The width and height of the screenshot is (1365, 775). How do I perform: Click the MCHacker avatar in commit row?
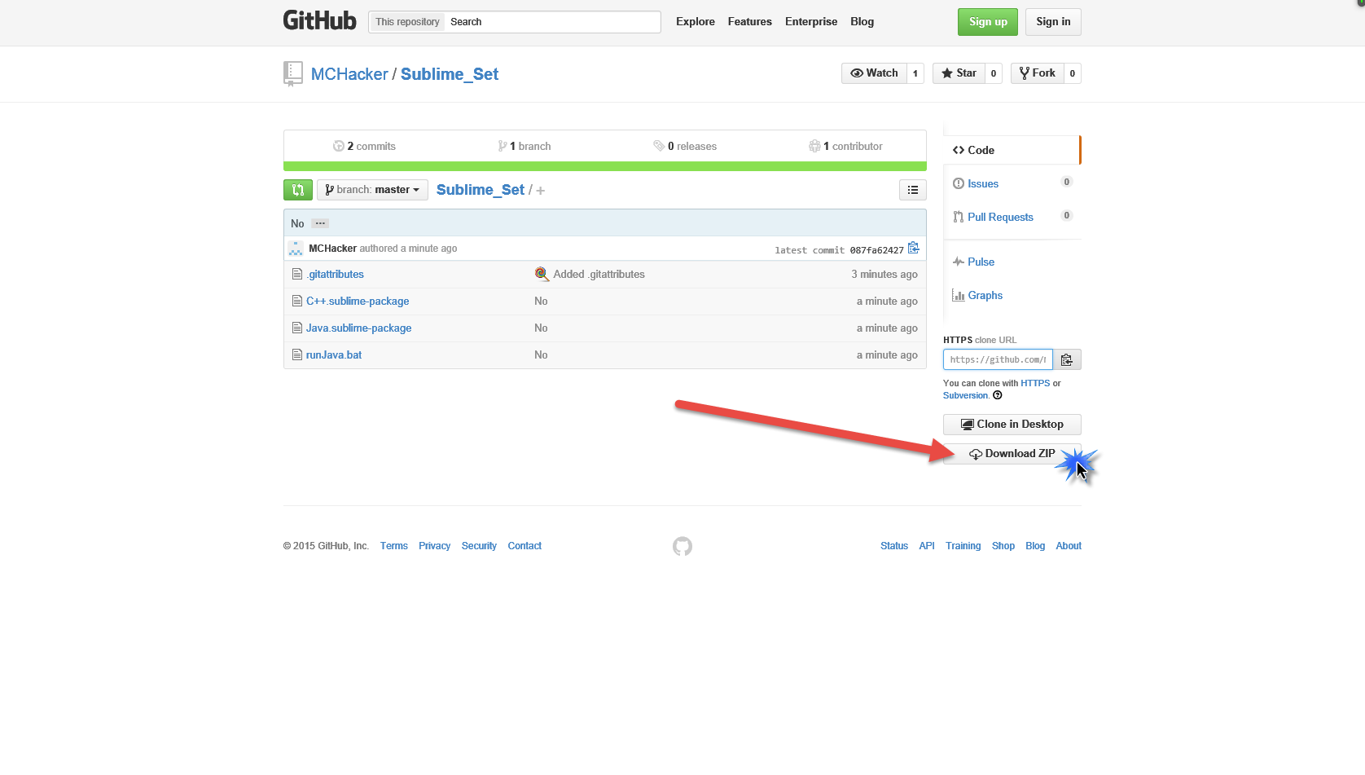296,249
